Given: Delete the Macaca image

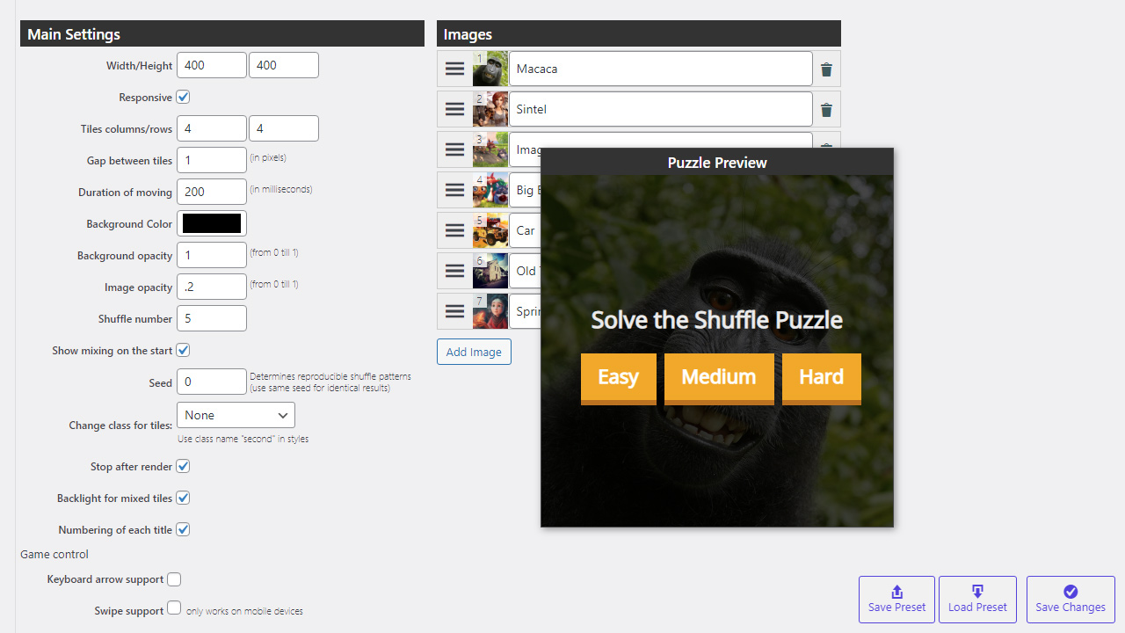Looking at the screenshot, I should coord(826,69).
